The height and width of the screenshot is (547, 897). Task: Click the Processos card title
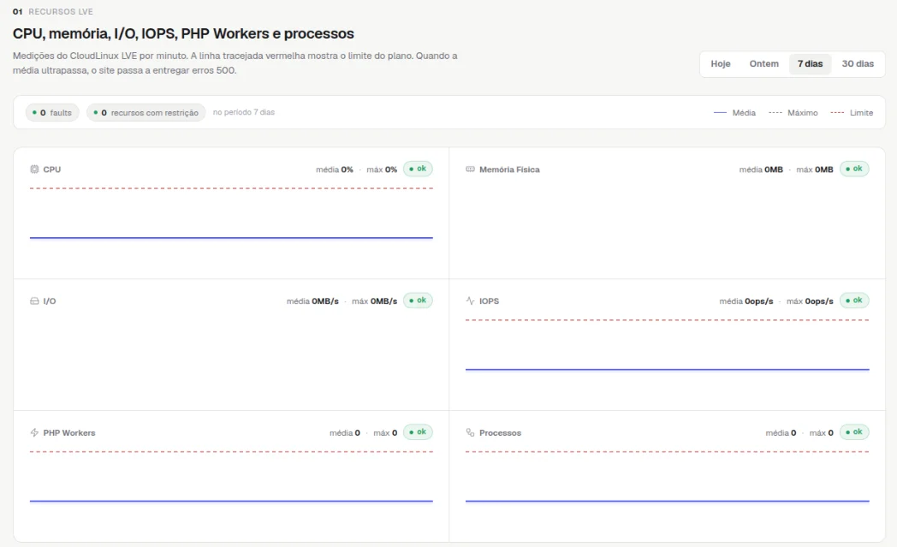(500, 432)
